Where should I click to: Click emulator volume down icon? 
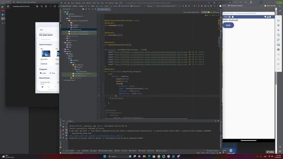coord(278,30)
